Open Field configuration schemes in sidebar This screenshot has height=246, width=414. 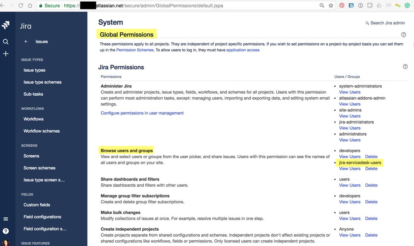click(45, 229)
